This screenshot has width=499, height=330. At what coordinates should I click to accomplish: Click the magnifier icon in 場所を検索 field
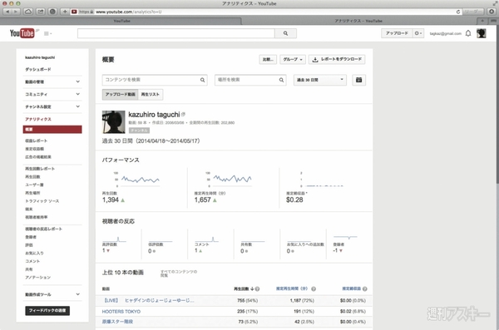tap(281, 80)
